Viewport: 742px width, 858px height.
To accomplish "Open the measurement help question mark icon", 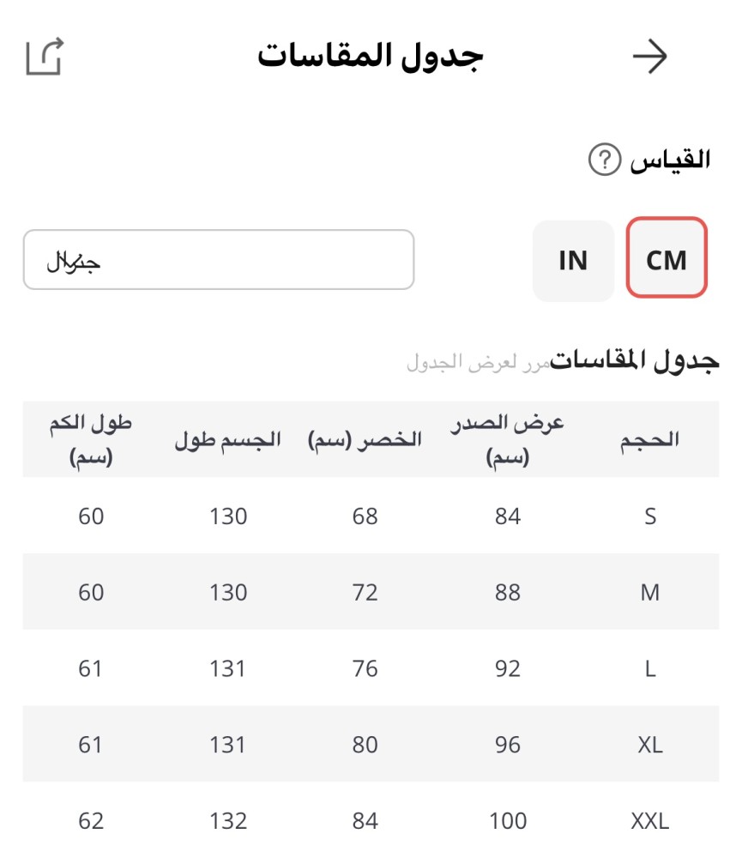I will (x=604, y=160).
